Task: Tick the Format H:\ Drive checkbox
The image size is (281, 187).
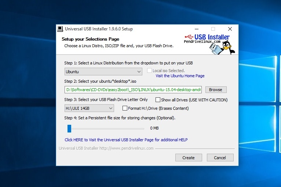Action: [125, 108]
